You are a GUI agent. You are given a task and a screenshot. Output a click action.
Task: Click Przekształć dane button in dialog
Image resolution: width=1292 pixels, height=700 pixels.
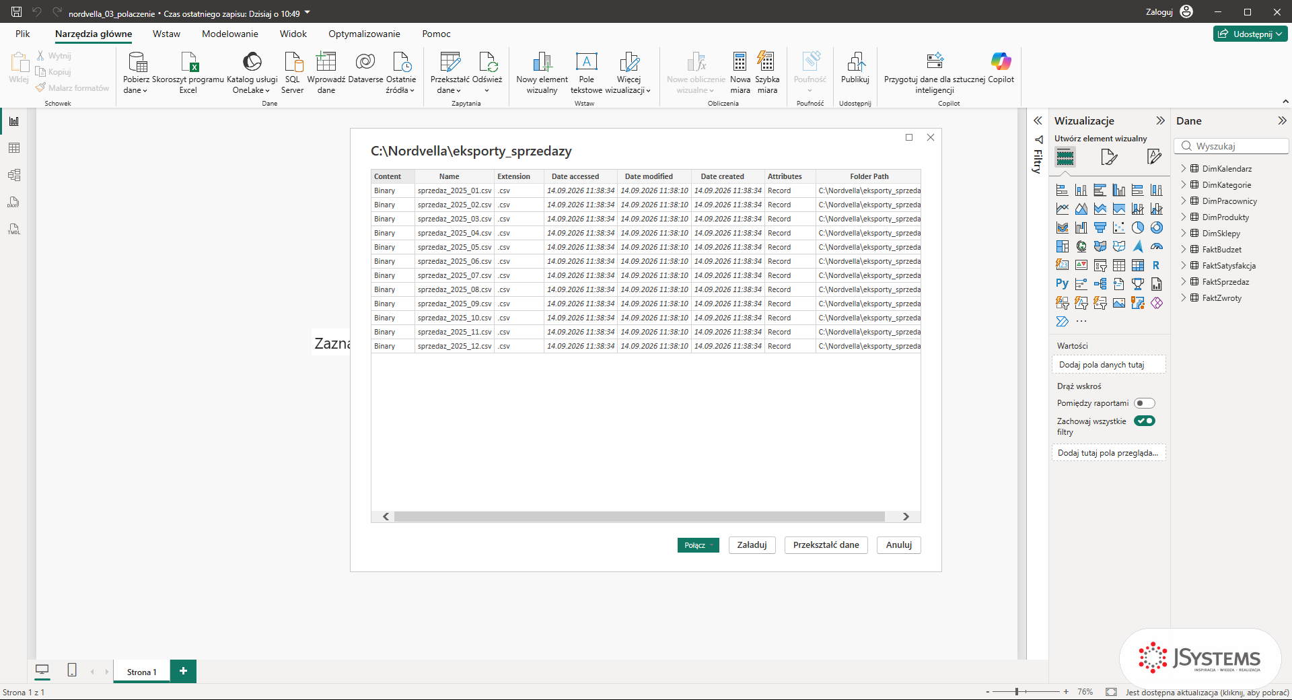826,545
